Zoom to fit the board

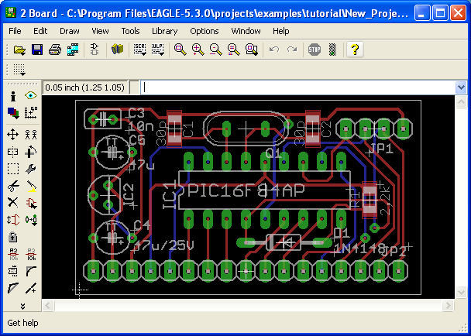tap(180, 50)
